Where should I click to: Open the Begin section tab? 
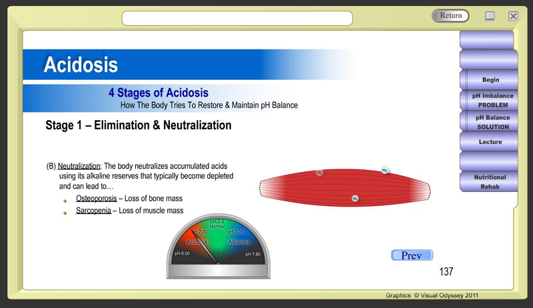490,80
